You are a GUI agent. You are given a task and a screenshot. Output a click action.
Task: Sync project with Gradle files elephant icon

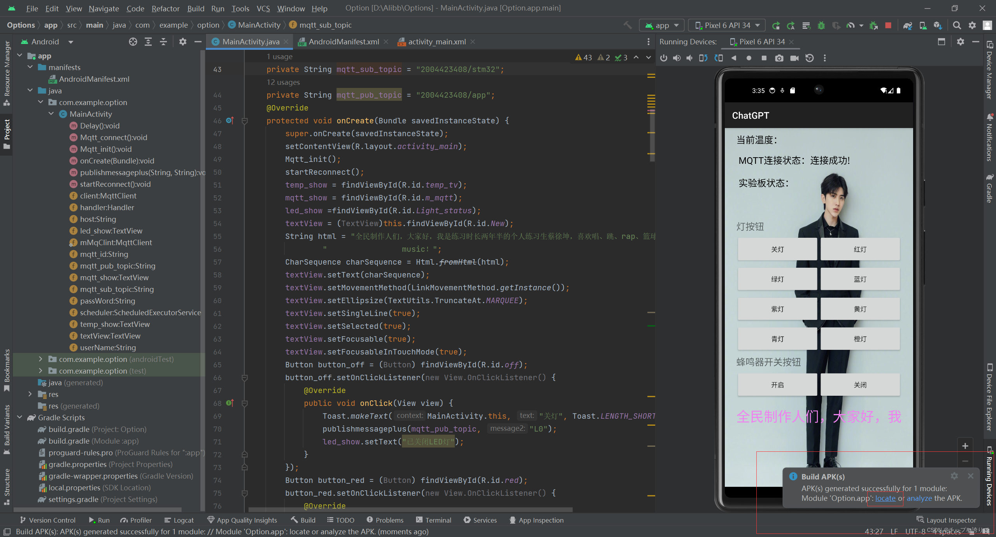tap(907, 25)
